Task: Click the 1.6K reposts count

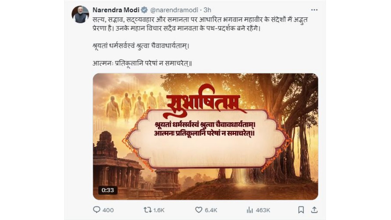Action: pos(159,210)
